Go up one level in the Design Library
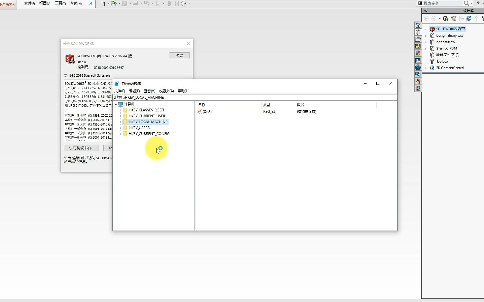The image size is (484, 302). 476,19
